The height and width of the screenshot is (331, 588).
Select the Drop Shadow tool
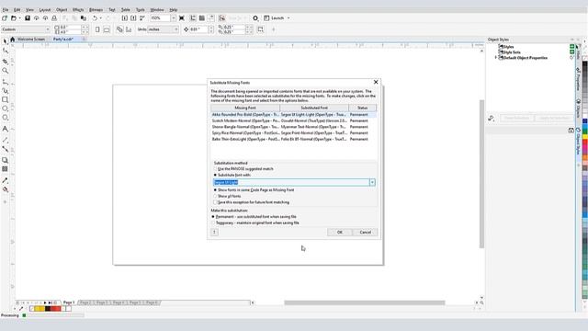5,160
